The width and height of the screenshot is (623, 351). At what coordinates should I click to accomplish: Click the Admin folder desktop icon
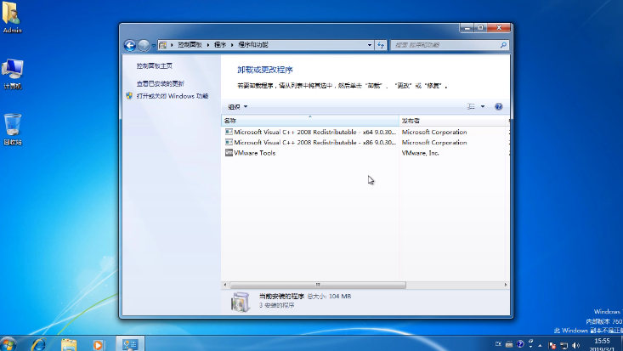pyautogui.click(x=12, y=18)
